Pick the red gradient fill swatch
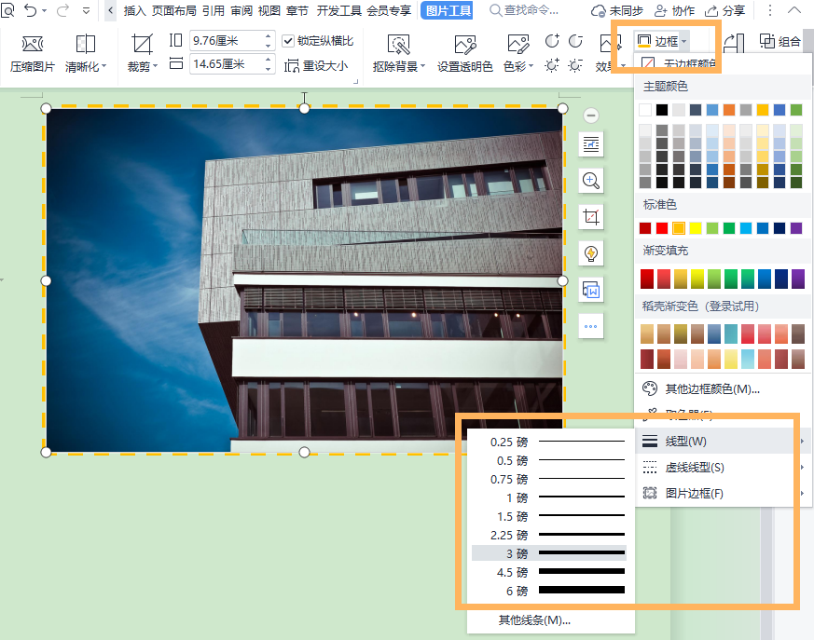This screenshot has height=640, width=814. [x=647, y=279]
